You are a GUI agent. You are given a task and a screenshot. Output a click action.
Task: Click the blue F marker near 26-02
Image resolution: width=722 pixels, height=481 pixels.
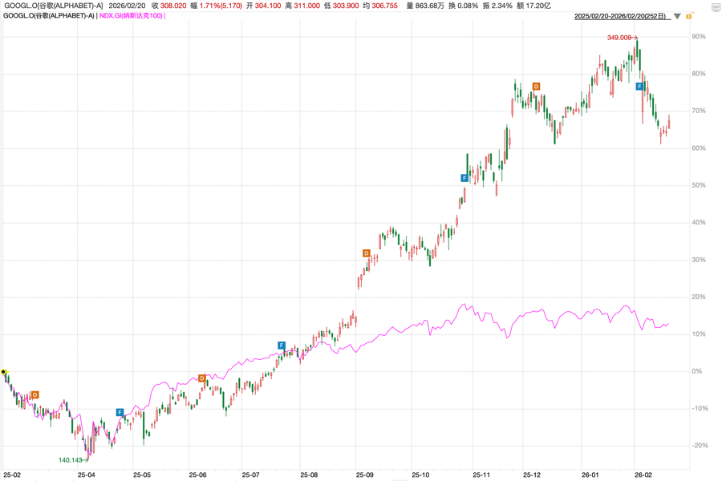coord(640,87)
